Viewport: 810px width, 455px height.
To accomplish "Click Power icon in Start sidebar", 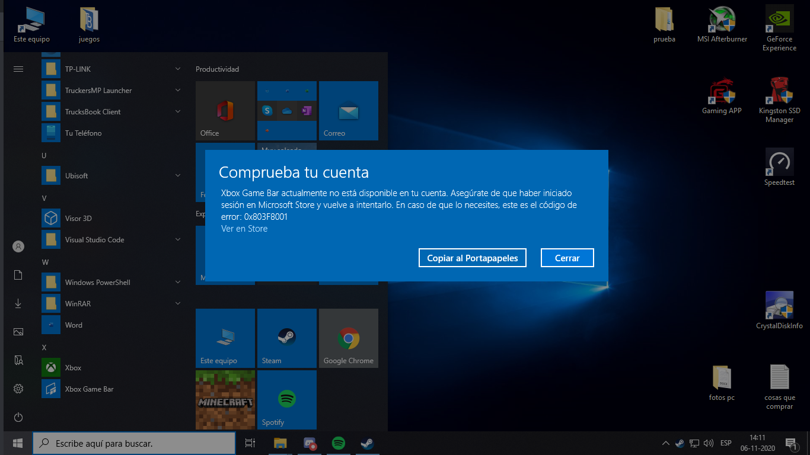I will [x=18, y=417].
